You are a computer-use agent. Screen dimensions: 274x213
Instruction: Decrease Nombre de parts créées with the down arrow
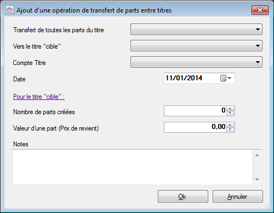(x=230, y=113)
